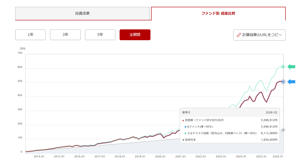The height and width of the screenshot is (165, 301).
Task: Switch to the 投資成果 tab
Action: click(x=82, y=14)
